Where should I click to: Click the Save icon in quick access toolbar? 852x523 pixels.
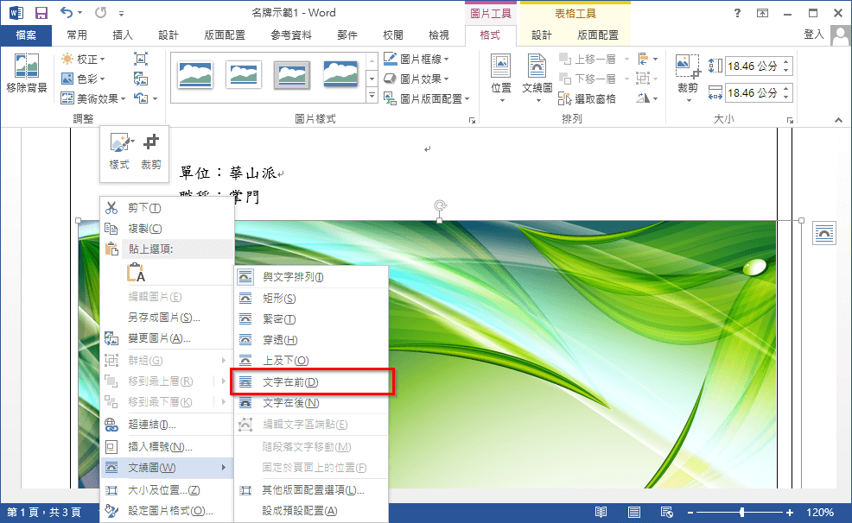click(x=41, y=13)
